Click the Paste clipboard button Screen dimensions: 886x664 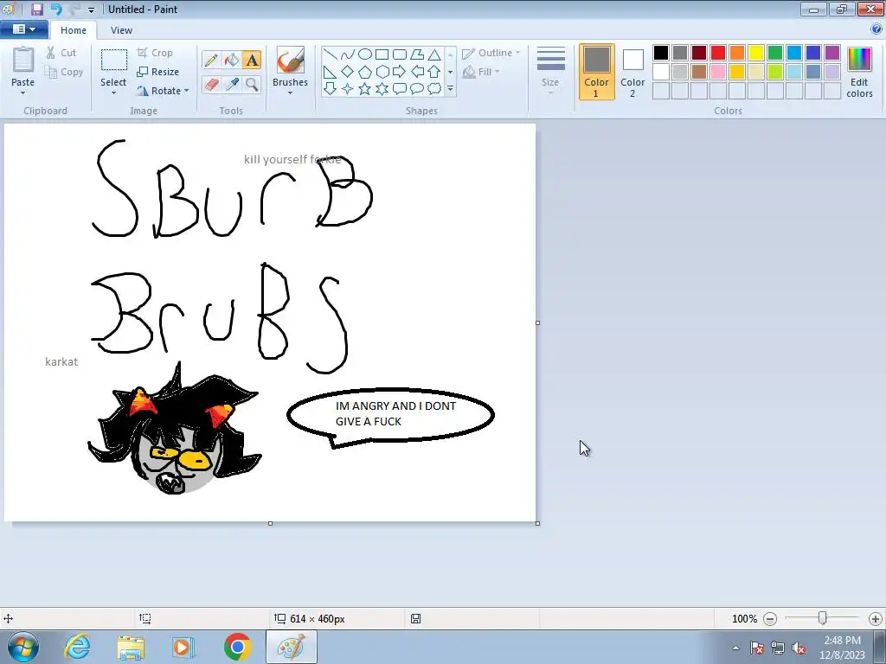[23, 60]
